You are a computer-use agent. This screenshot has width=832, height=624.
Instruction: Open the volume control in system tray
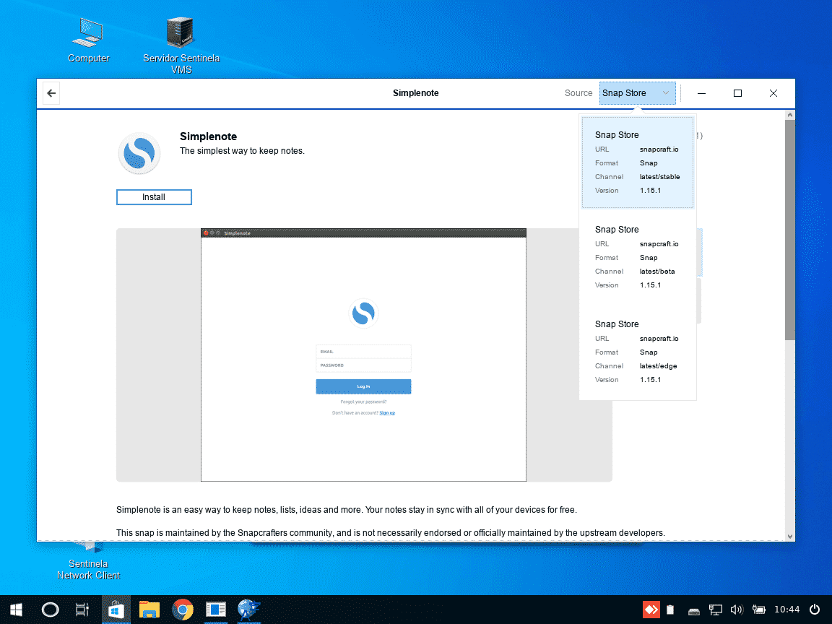[737, 610]
